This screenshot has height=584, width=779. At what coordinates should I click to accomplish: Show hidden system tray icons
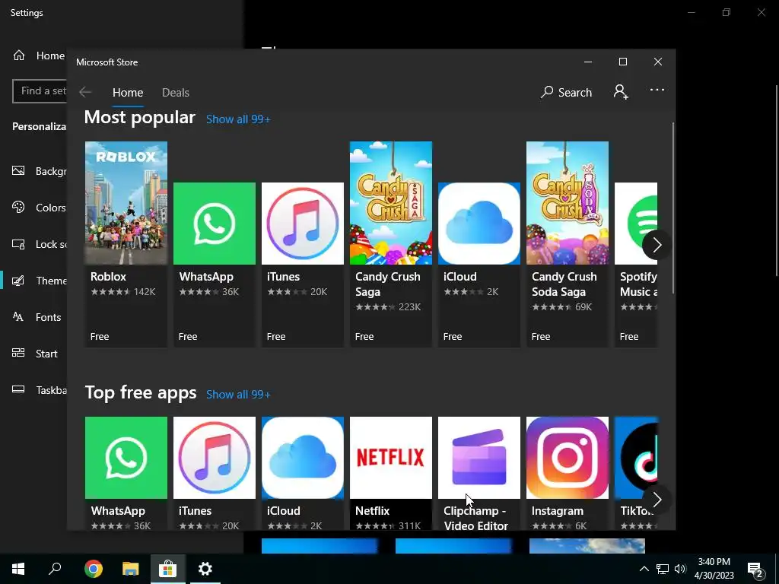pyautogui.click(x=644, y=569)
